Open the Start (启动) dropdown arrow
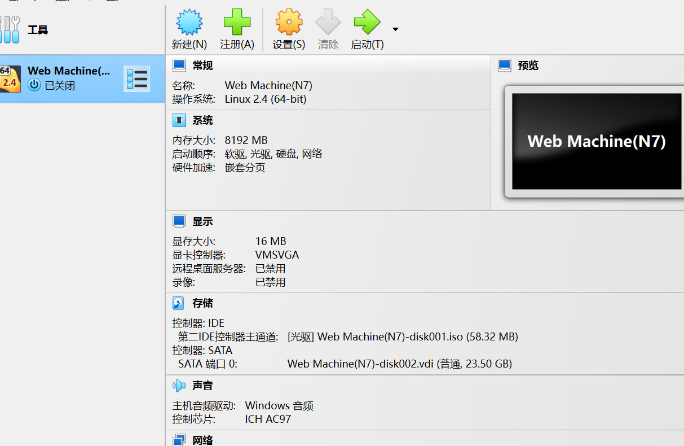 pyautogui.click(x=395, y=29)
